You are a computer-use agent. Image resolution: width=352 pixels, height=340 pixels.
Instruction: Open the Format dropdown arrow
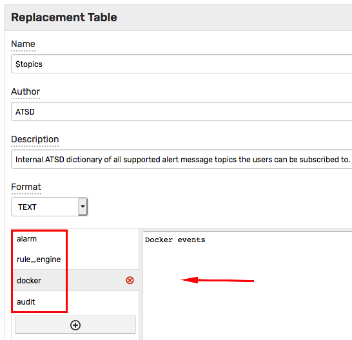pos(83,207)
